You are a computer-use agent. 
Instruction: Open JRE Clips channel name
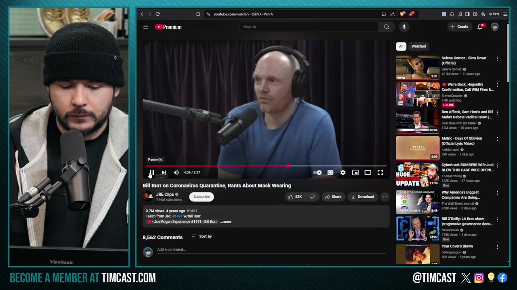tap(165, 195)
